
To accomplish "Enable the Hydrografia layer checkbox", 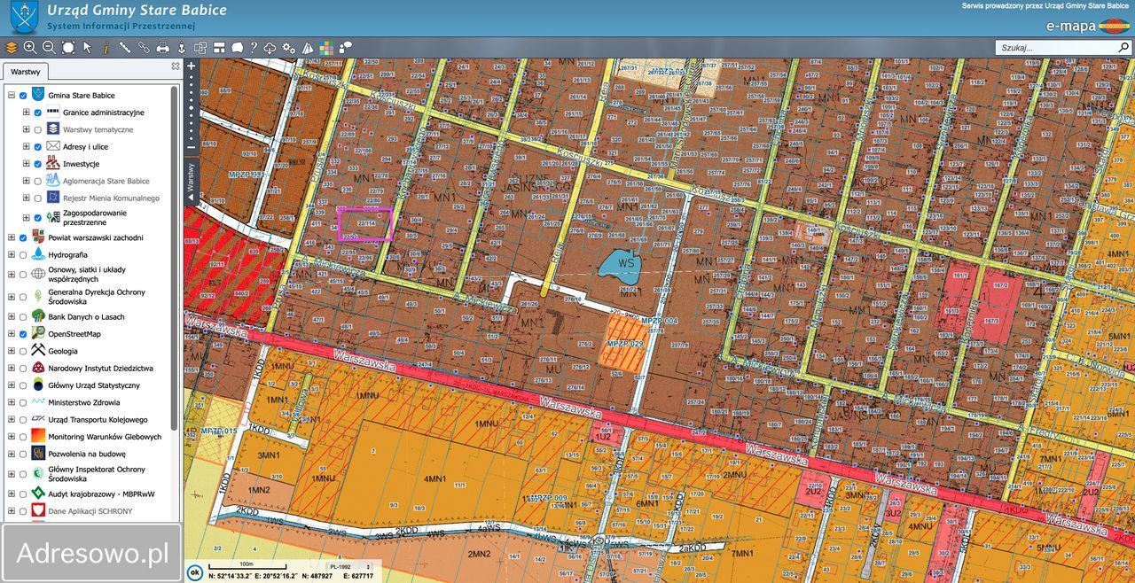I will (23, 255).
